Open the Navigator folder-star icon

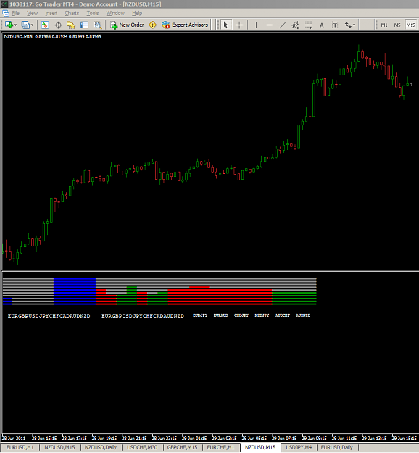click(x=71, y=25)
